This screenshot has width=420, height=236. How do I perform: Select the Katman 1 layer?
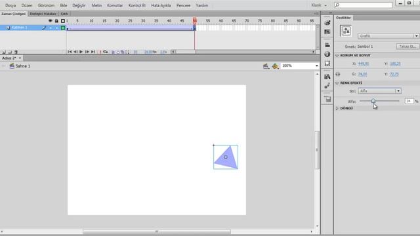click(19, 28)
